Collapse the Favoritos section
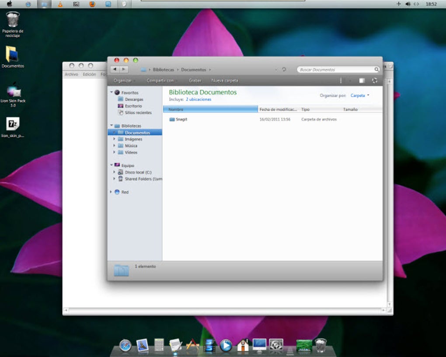 pos(111,92)
